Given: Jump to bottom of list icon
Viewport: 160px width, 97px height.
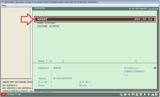Looking at the screenshot, I should tap(141, 94).
